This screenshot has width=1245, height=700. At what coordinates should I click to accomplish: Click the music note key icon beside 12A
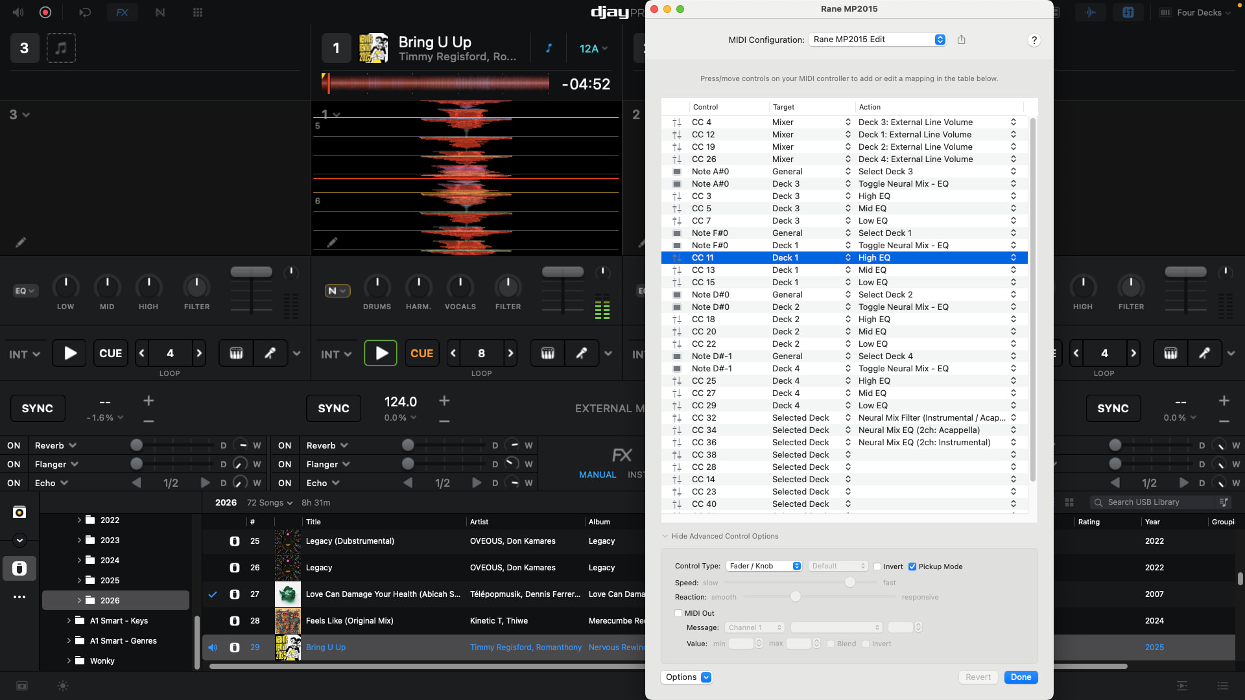549,48
